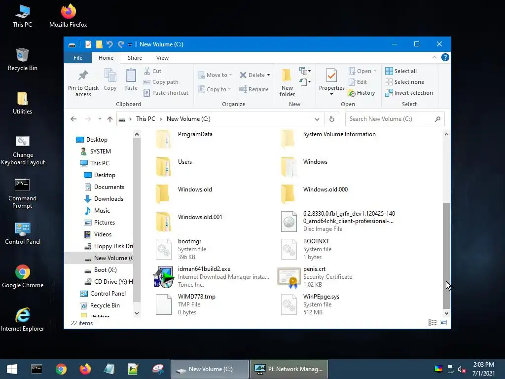The height and width of the screenshot is (379, 505).
Task: Select the bootmgr system file
Action: [x=181, y=249]
